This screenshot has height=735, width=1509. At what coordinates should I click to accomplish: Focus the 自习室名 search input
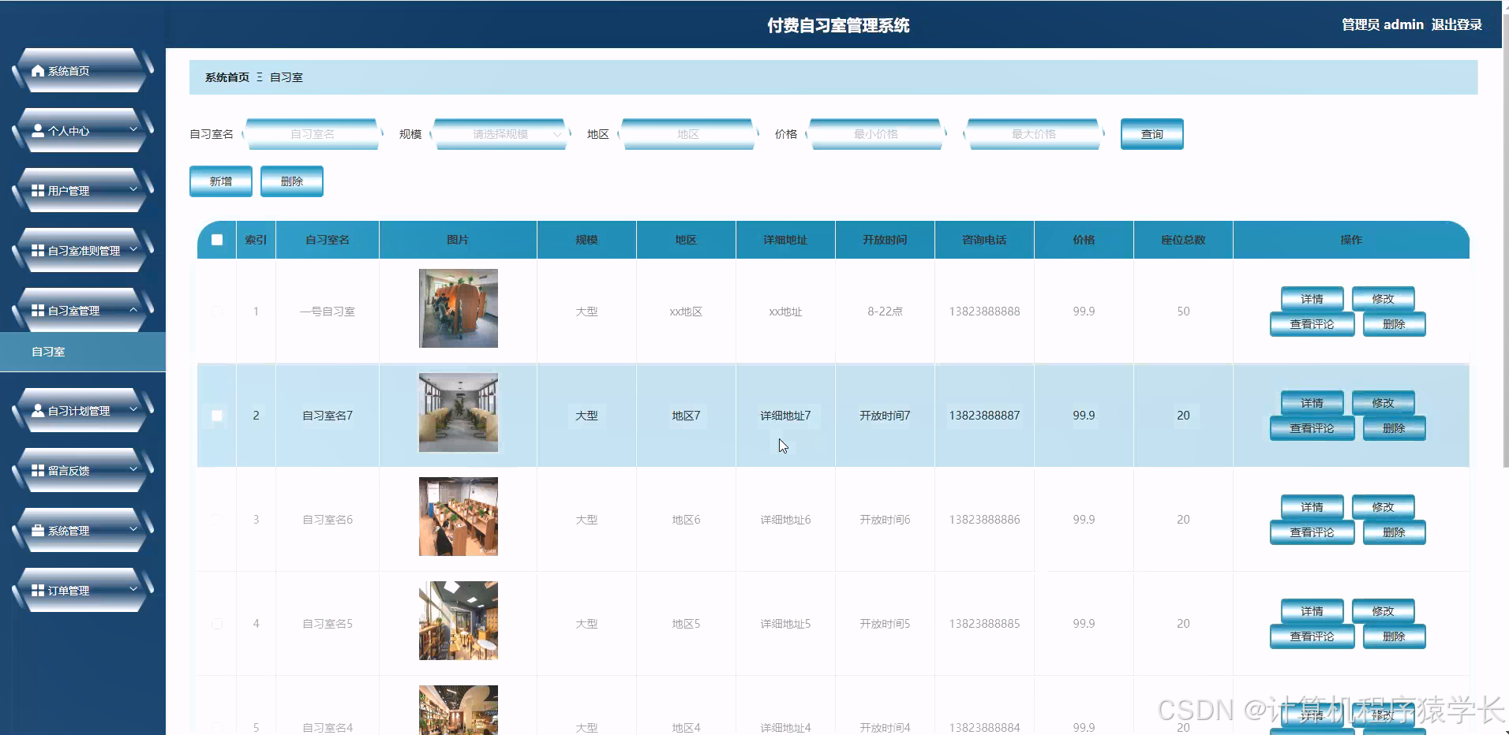[313, 134]
